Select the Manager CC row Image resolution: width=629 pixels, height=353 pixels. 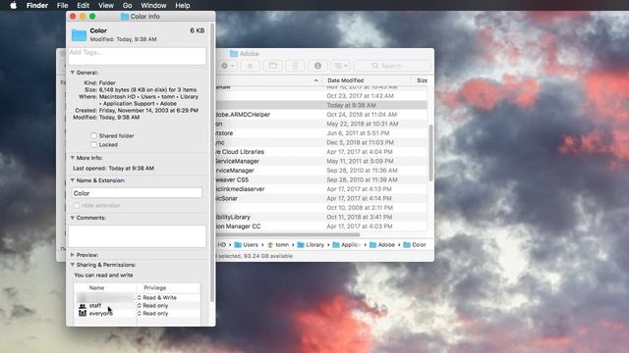(321, 227)
